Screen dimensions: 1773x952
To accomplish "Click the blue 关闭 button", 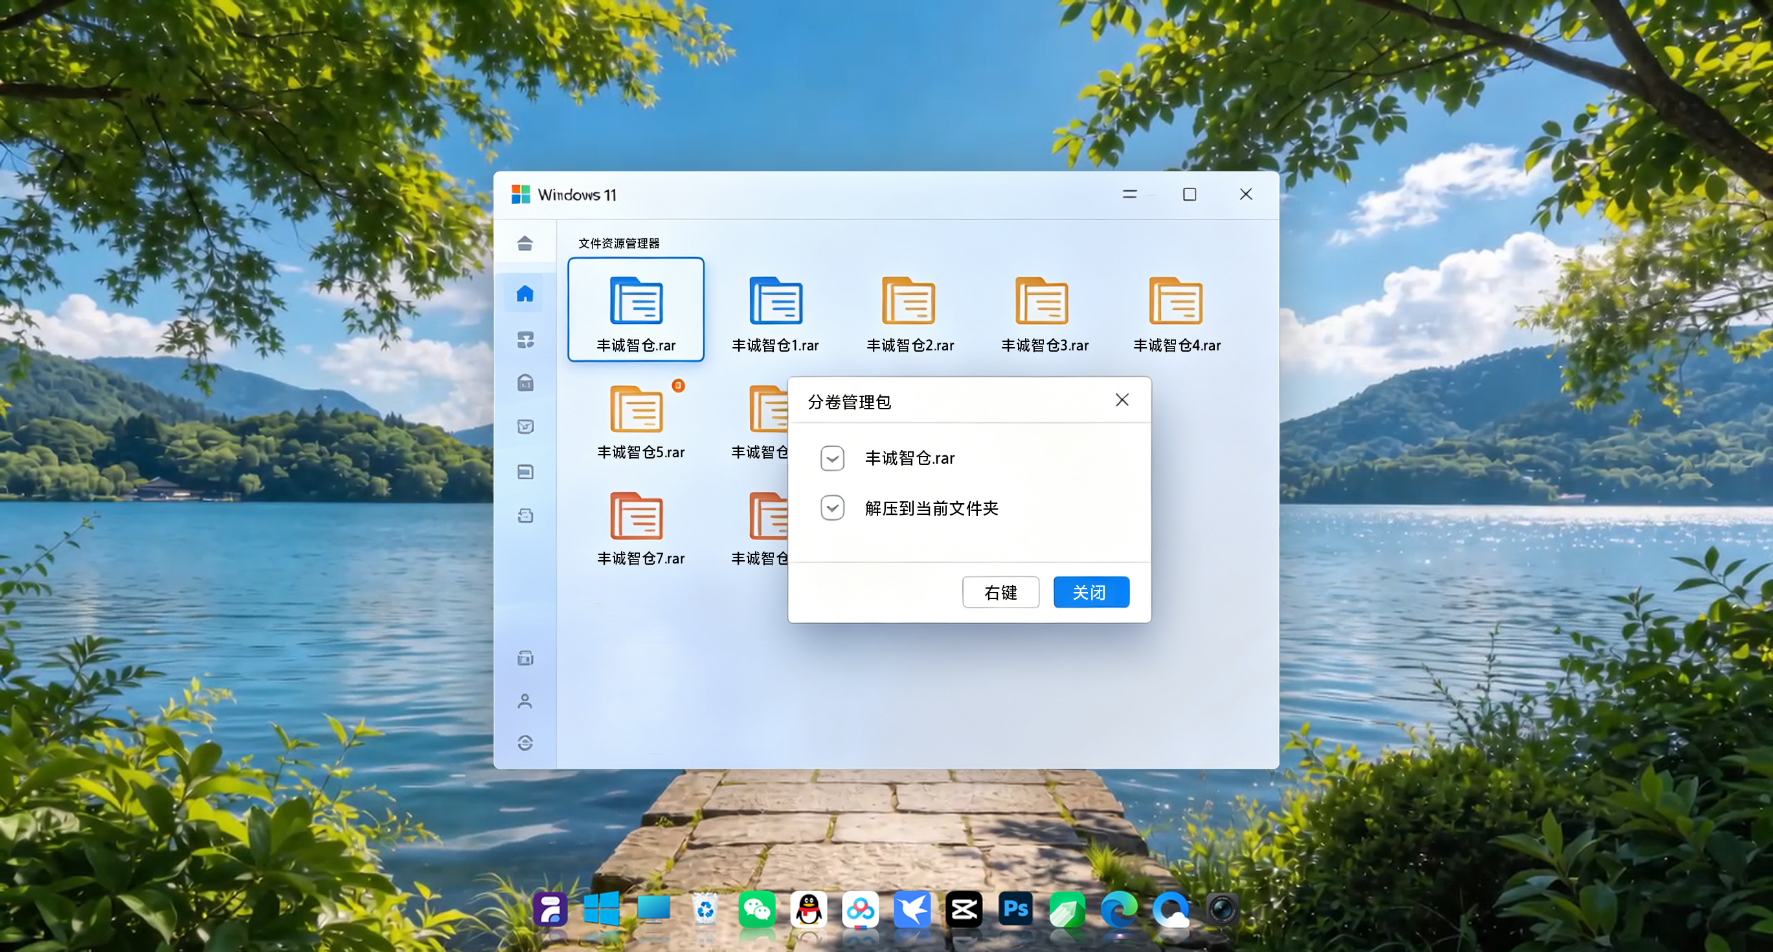I will (1091, 592).
